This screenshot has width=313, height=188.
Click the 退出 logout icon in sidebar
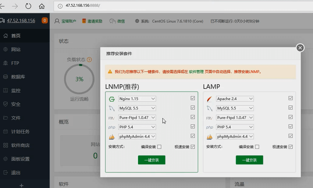[5, 172]
